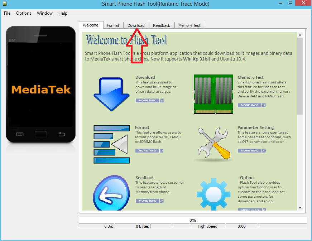Click the 'Option' feature heading
This screenshot has height=241, width=312.
[247, 178]
